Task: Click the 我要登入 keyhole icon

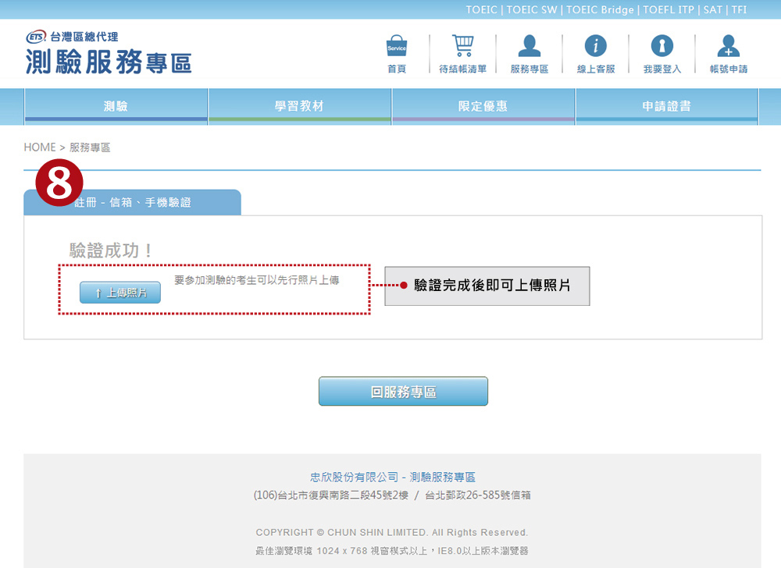Action: click(662, 48)
